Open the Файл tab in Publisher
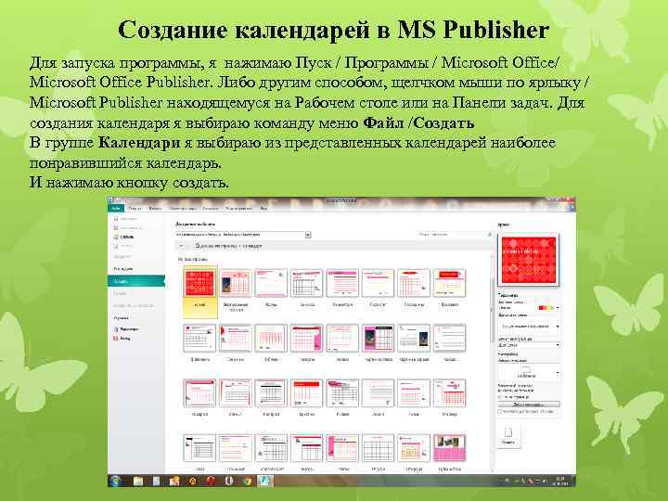668x501 pixels. click(116, 209)
